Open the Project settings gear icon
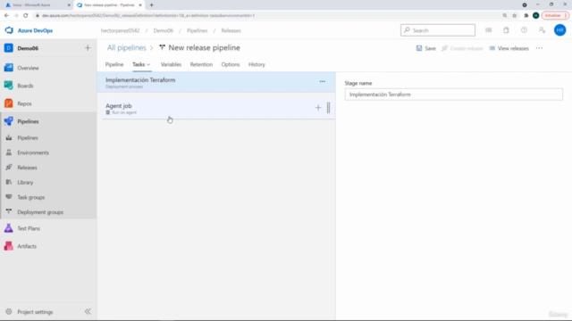 [x=9, y=312]
